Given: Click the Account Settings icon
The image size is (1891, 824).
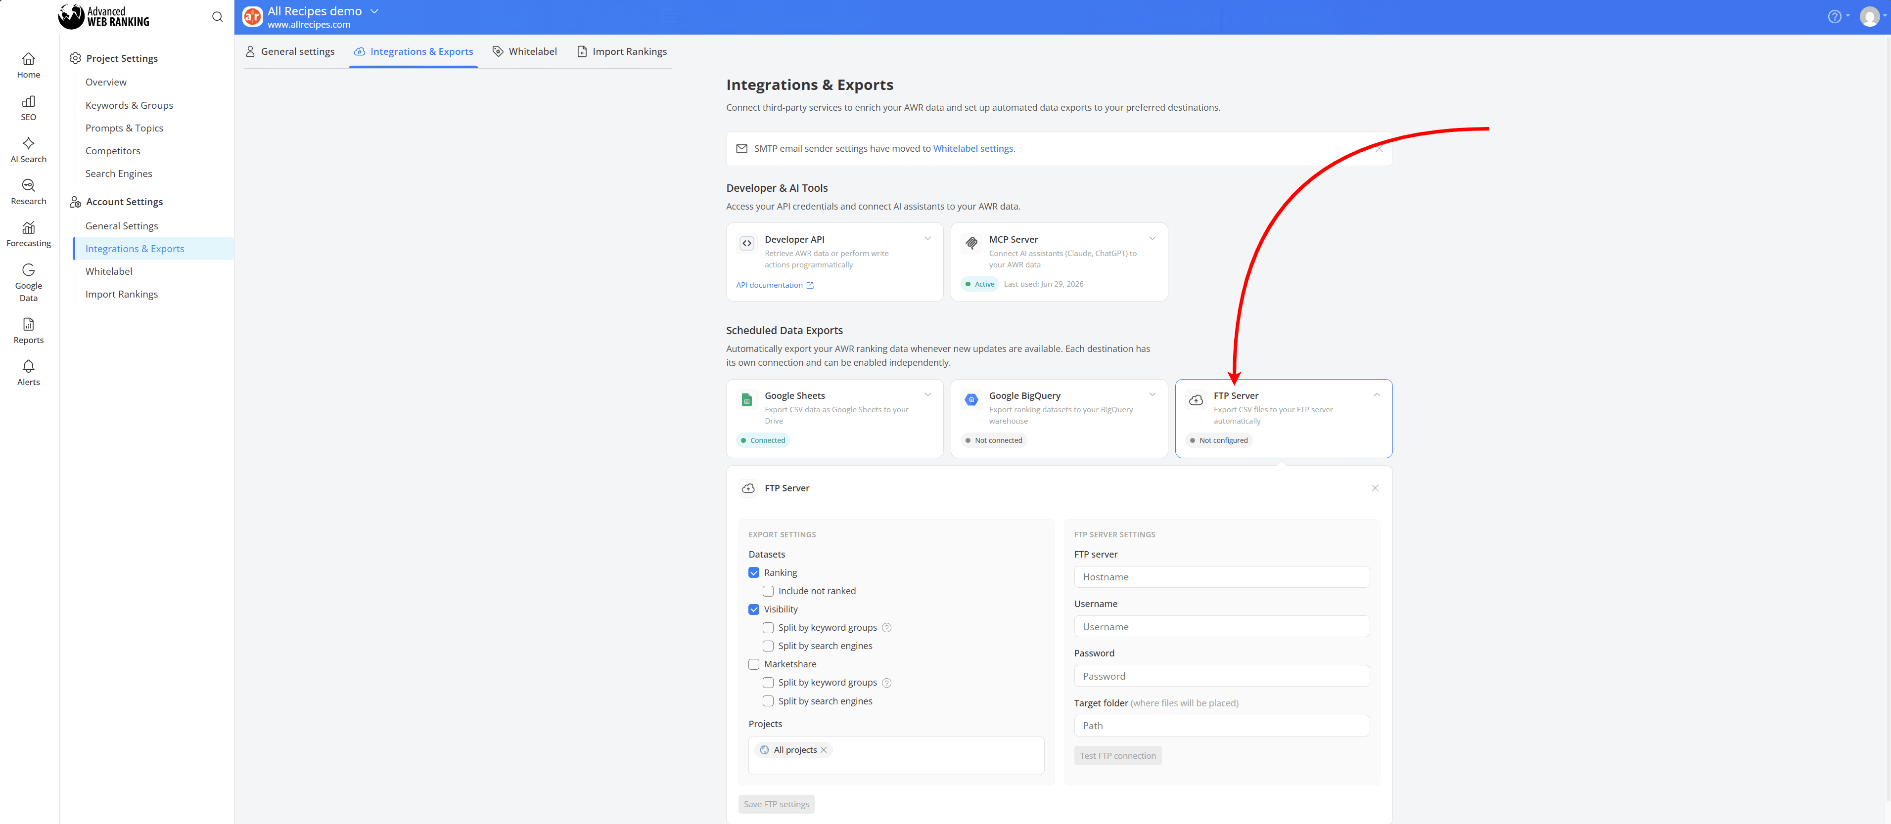Looking at the screenshot, I should click(75, 202).
